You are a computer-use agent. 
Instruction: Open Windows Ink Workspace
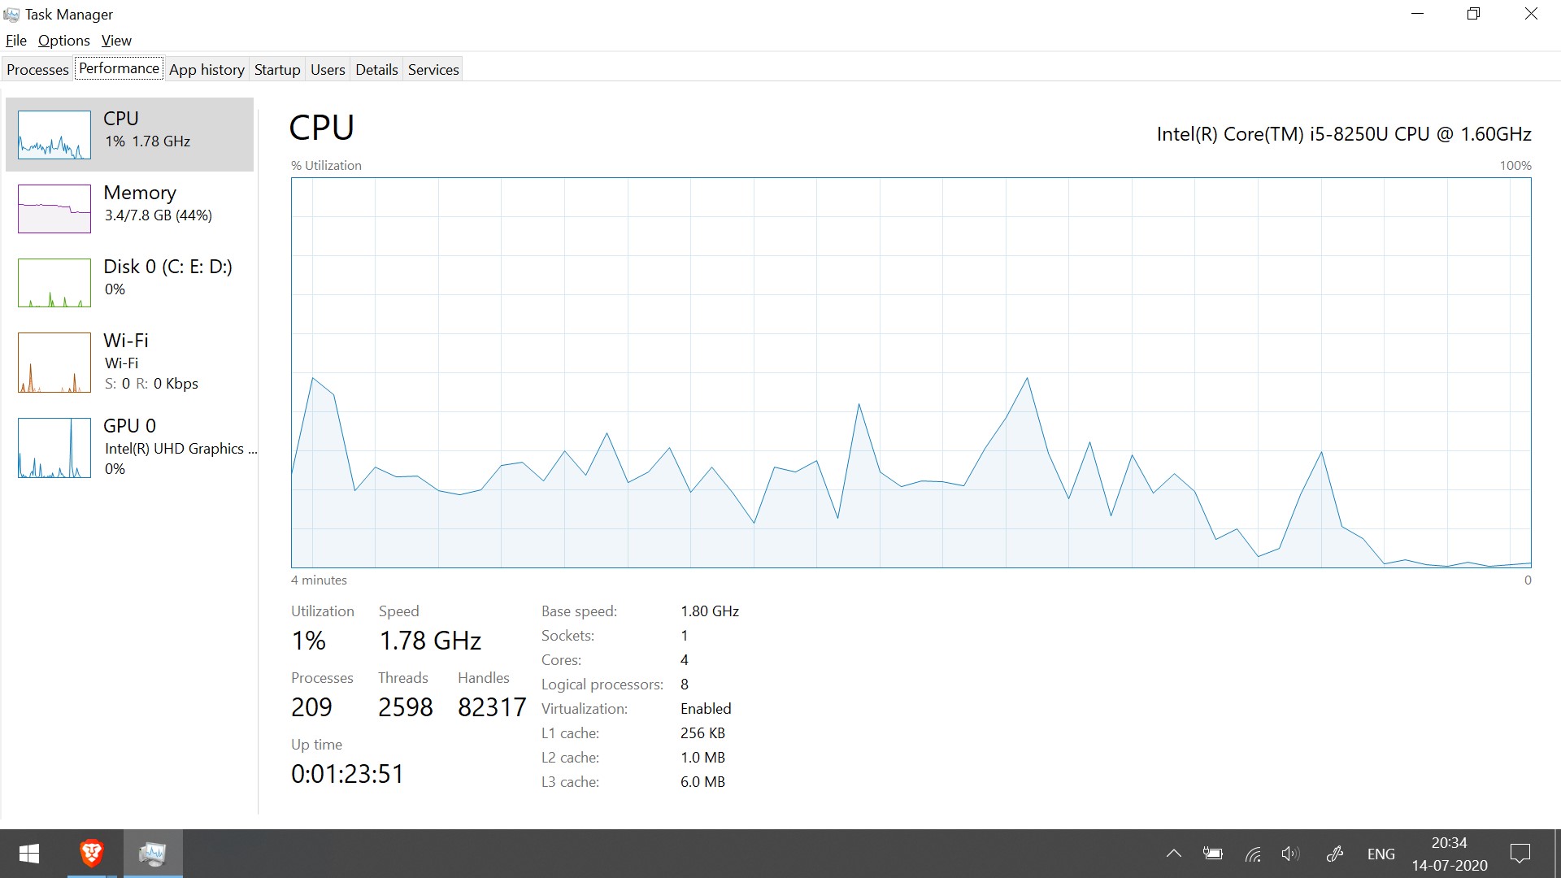click(1336, 854)
